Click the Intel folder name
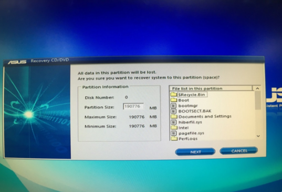Viewport: 282px width, 192px height. (183, 128)
